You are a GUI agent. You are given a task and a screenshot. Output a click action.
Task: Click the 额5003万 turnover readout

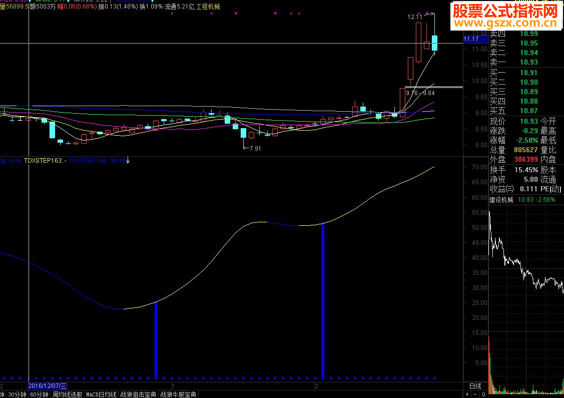pos(43,7)
